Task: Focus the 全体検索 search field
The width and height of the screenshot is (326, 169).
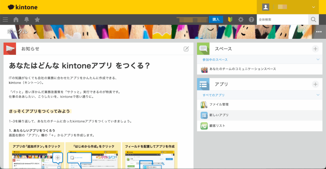Action: [282, 19]
